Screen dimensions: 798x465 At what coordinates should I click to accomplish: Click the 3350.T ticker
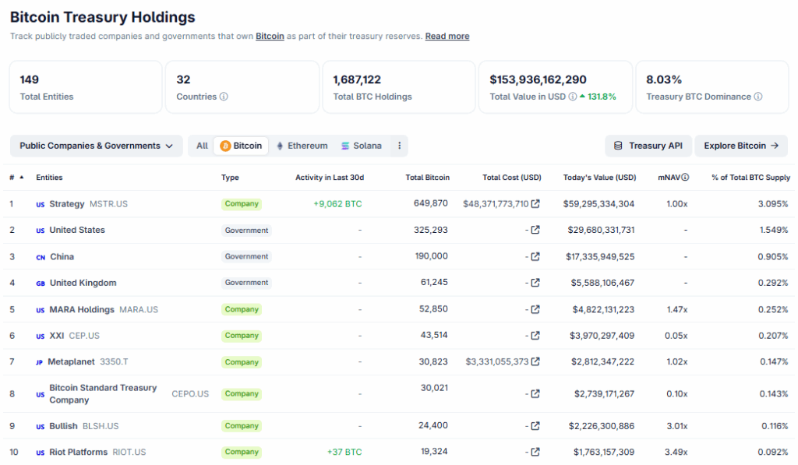(x=114, y=361)
